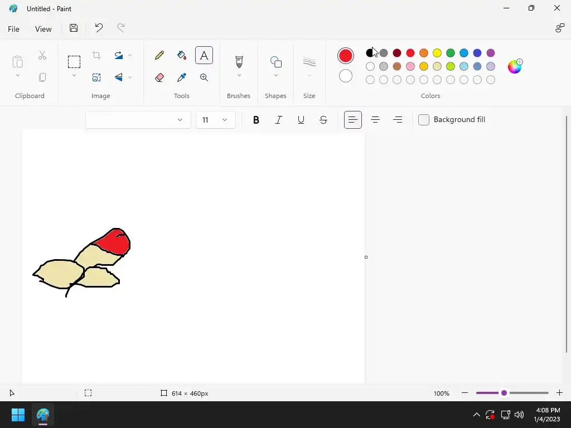Choose the rectangular Selection tool
Screen dimensions: 571x428
74,62
